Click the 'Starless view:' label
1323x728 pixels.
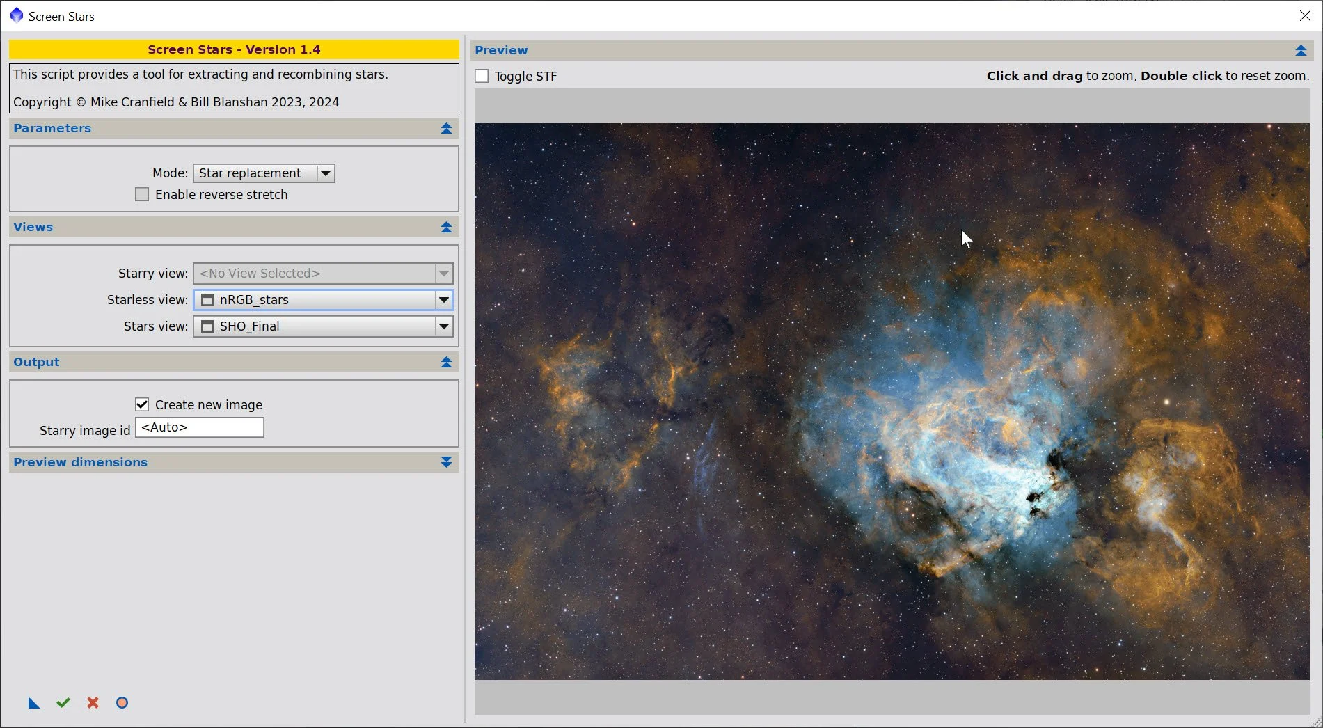pos(148,300)
